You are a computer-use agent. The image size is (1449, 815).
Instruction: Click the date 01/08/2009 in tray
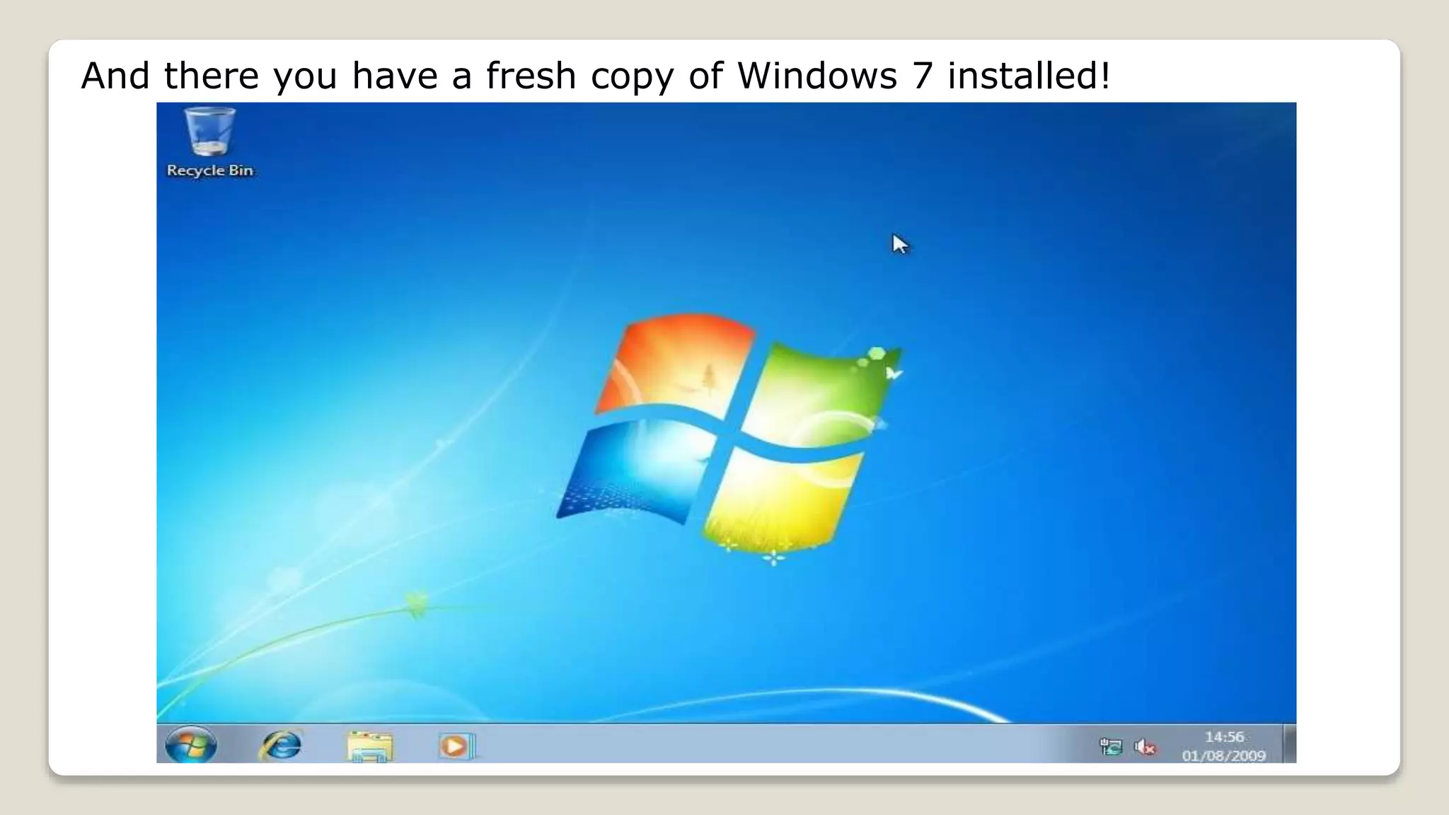pyautogui.click(x=1224, y=756)
